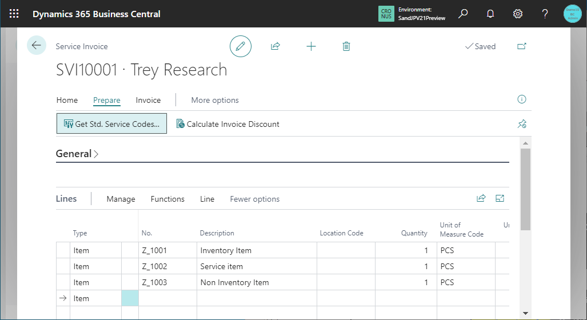Click the No. column header
Viewport: 587px width, 320px height.
click(147, 233)
